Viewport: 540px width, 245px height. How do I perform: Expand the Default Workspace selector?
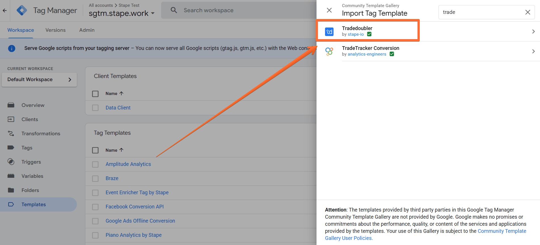[39, 80]
